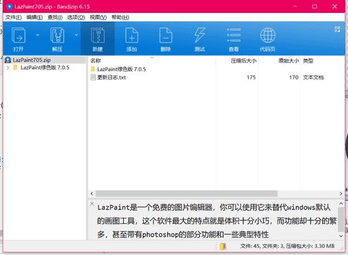Click the grid layout icon in toolbar corner
The image size is (348, 255).
[337, 29]
